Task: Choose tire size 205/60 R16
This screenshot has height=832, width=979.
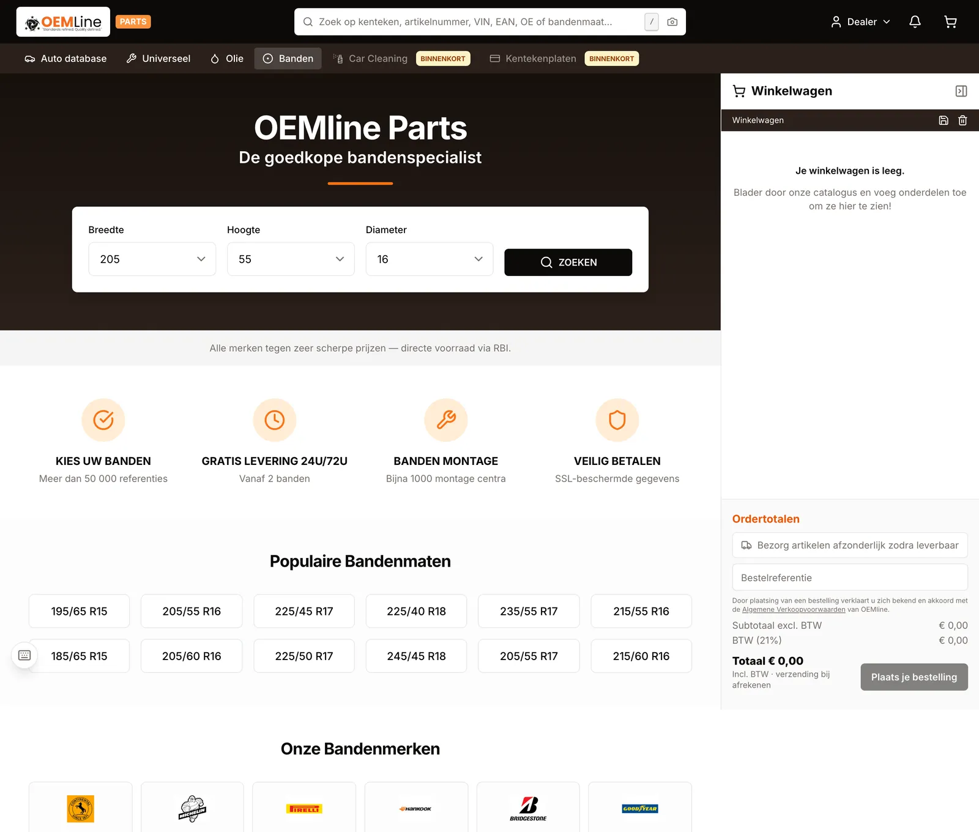Action: [x=192, y=656]
